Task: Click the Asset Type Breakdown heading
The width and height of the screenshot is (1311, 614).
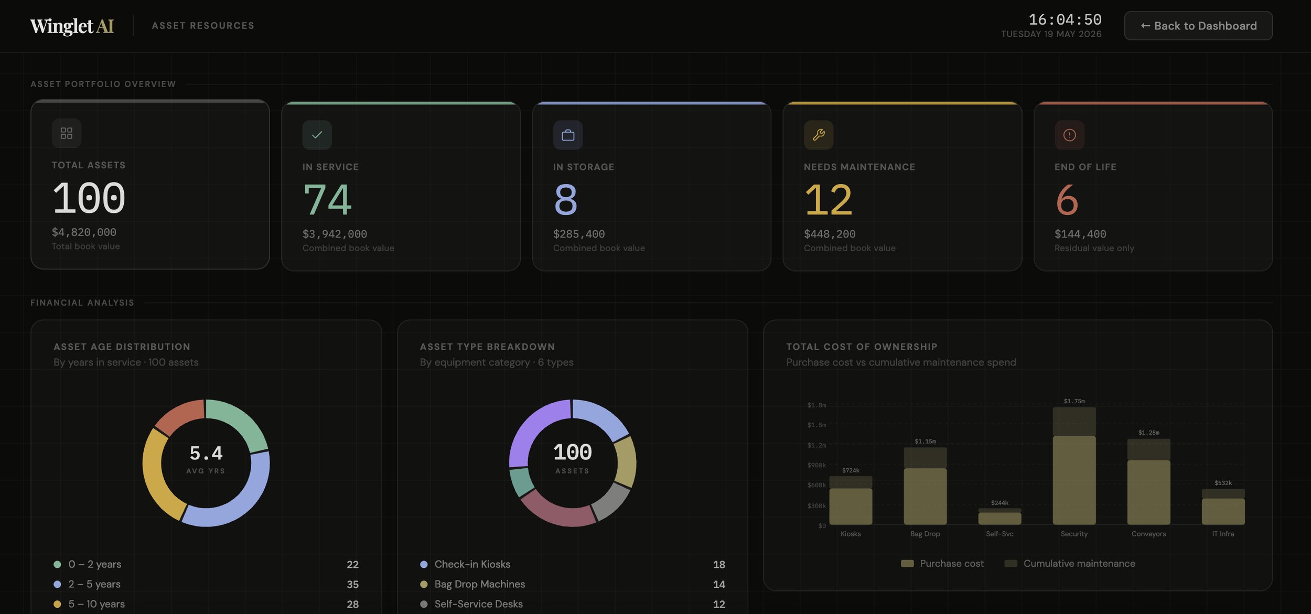Action: tap(487, 347)
